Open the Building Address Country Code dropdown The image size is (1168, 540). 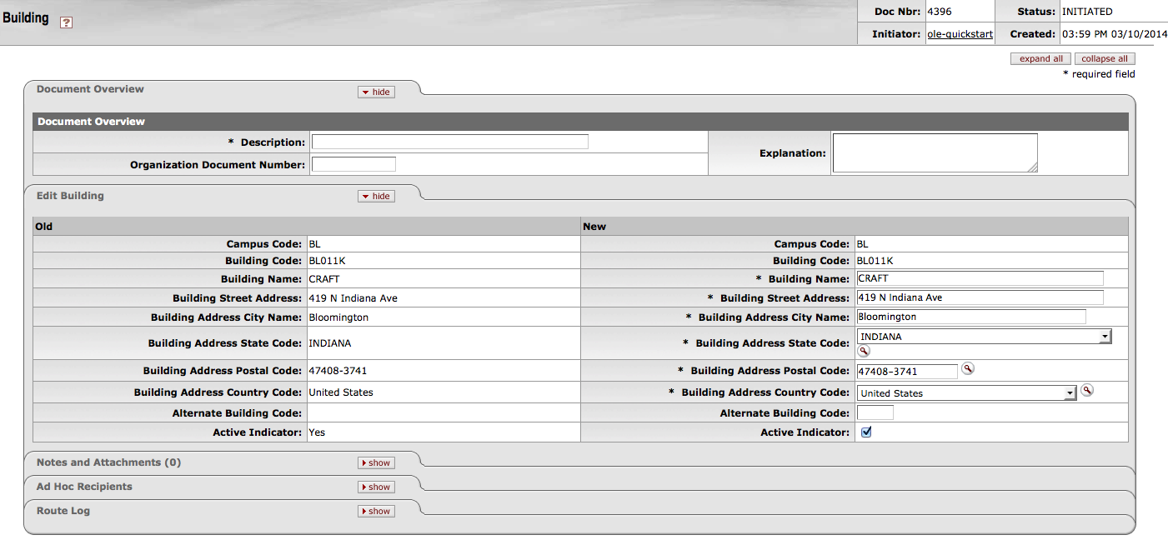967,393
